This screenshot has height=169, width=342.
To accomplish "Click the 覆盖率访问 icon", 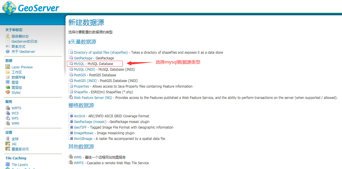I will pos(8,149).
